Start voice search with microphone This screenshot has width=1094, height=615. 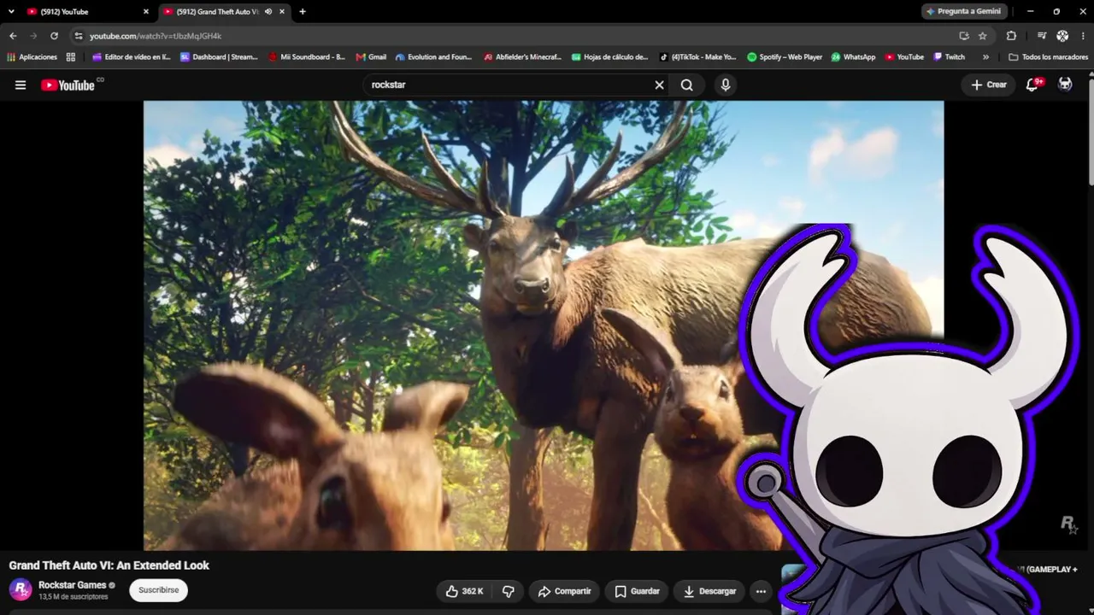click(726, 85)
